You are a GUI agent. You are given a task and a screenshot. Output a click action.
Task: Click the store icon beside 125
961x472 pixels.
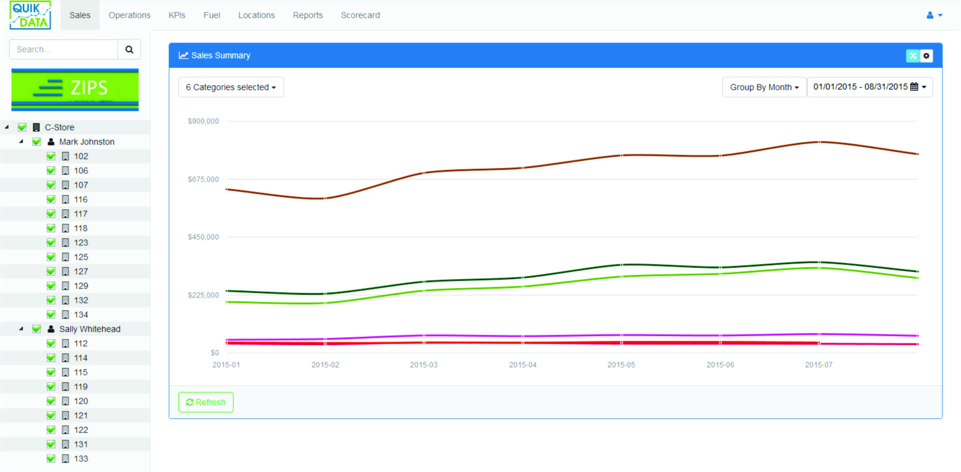66,257
